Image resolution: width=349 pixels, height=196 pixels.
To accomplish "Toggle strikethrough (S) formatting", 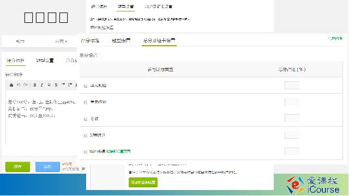I will (56, 85).
